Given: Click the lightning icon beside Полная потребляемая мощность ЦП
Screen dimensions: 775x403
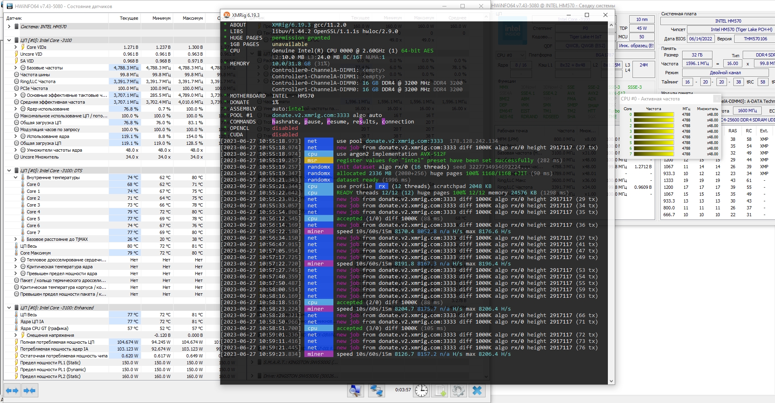Looking at the screenshot, I should [17, 342].
